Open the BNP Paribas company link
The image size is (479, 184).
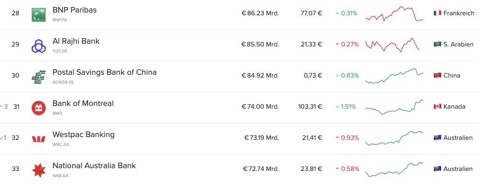click(x=75, y=10)
